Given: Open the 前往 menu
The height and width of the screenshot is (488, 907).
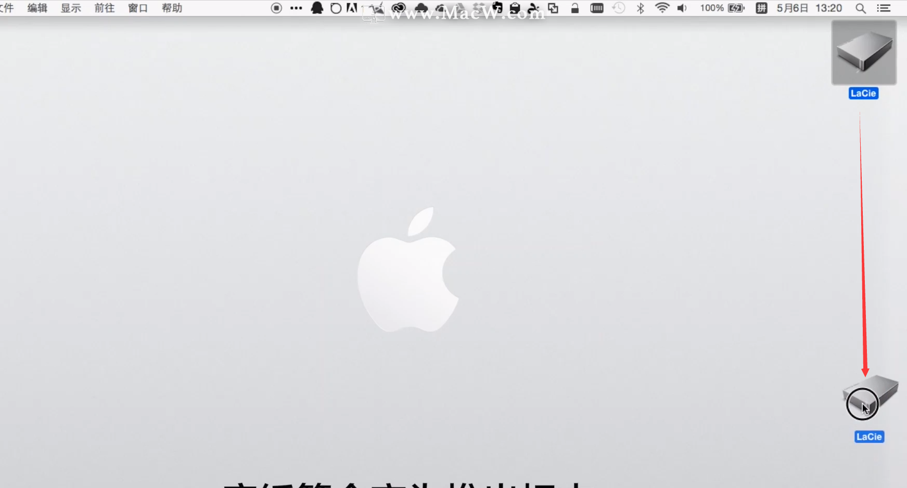Looking at the screenshot, I should (x=105, y=8).
